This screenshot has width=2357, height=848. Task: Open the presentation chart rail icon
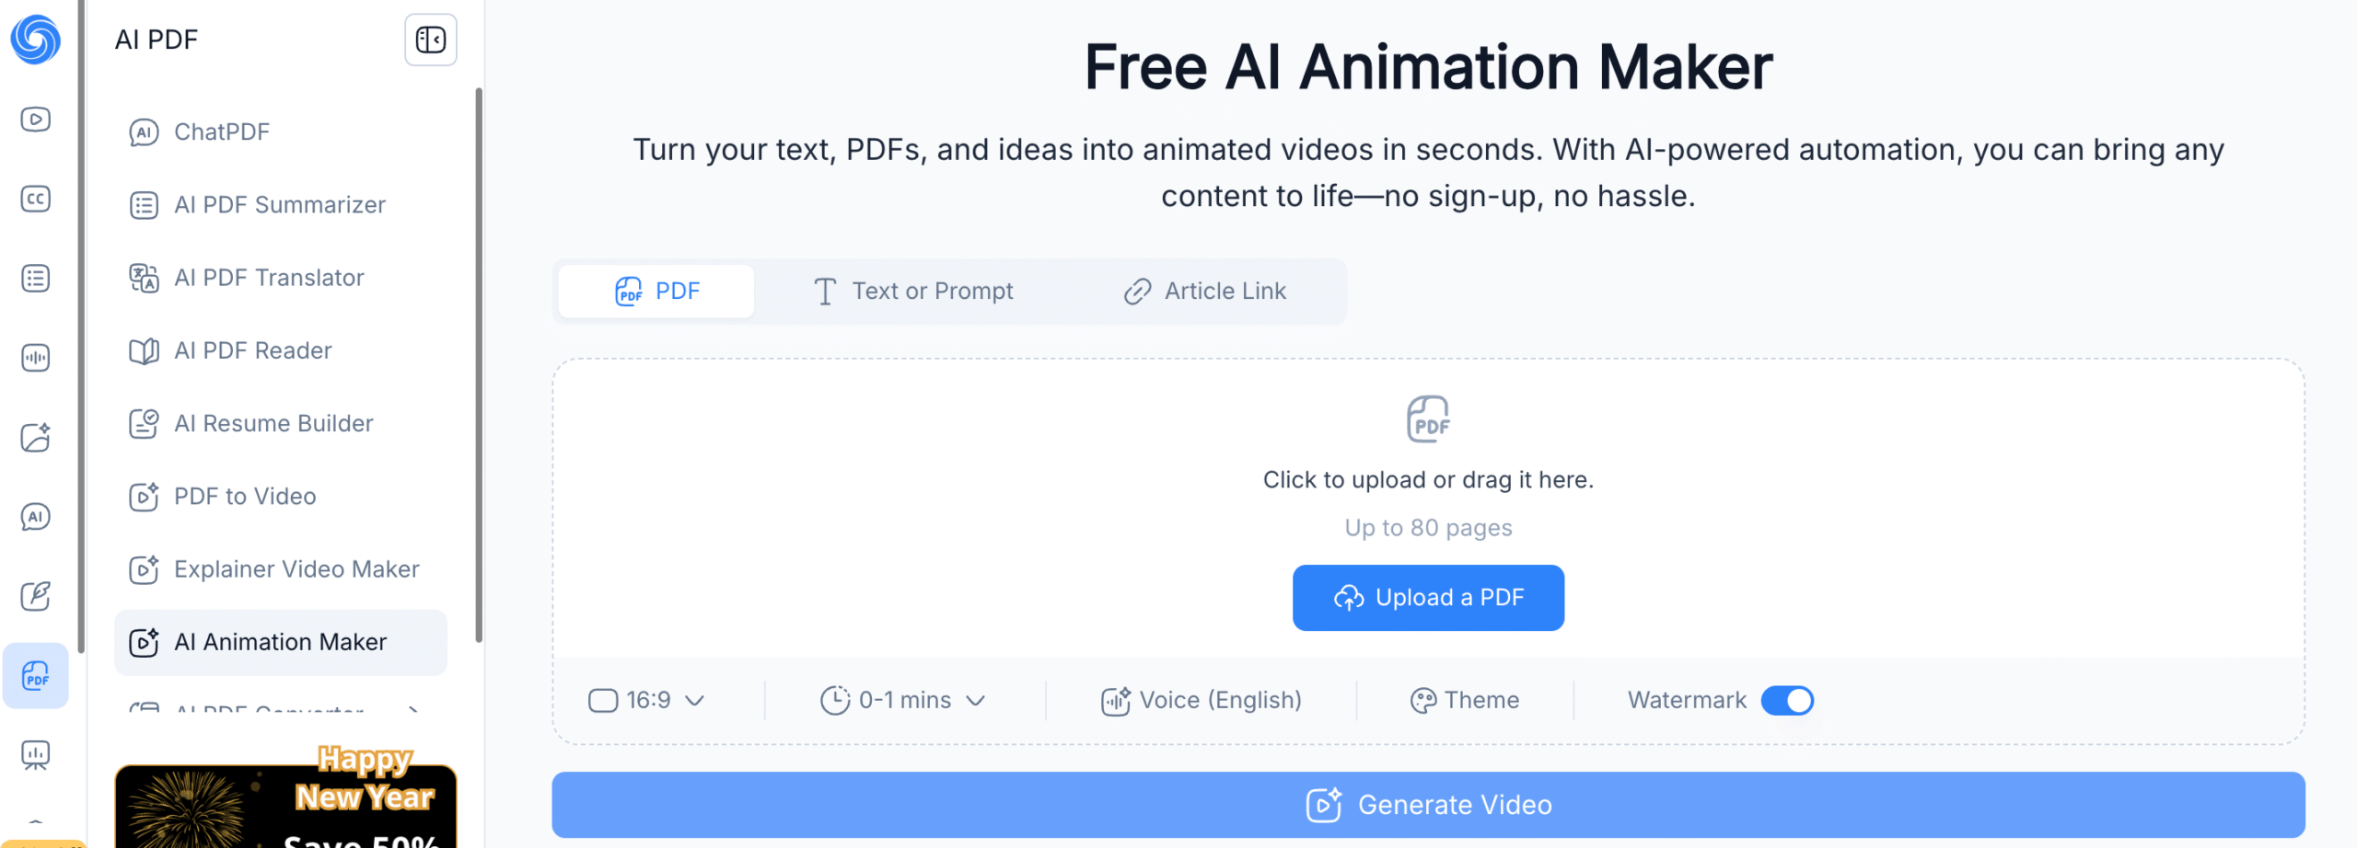coord(36,756)
